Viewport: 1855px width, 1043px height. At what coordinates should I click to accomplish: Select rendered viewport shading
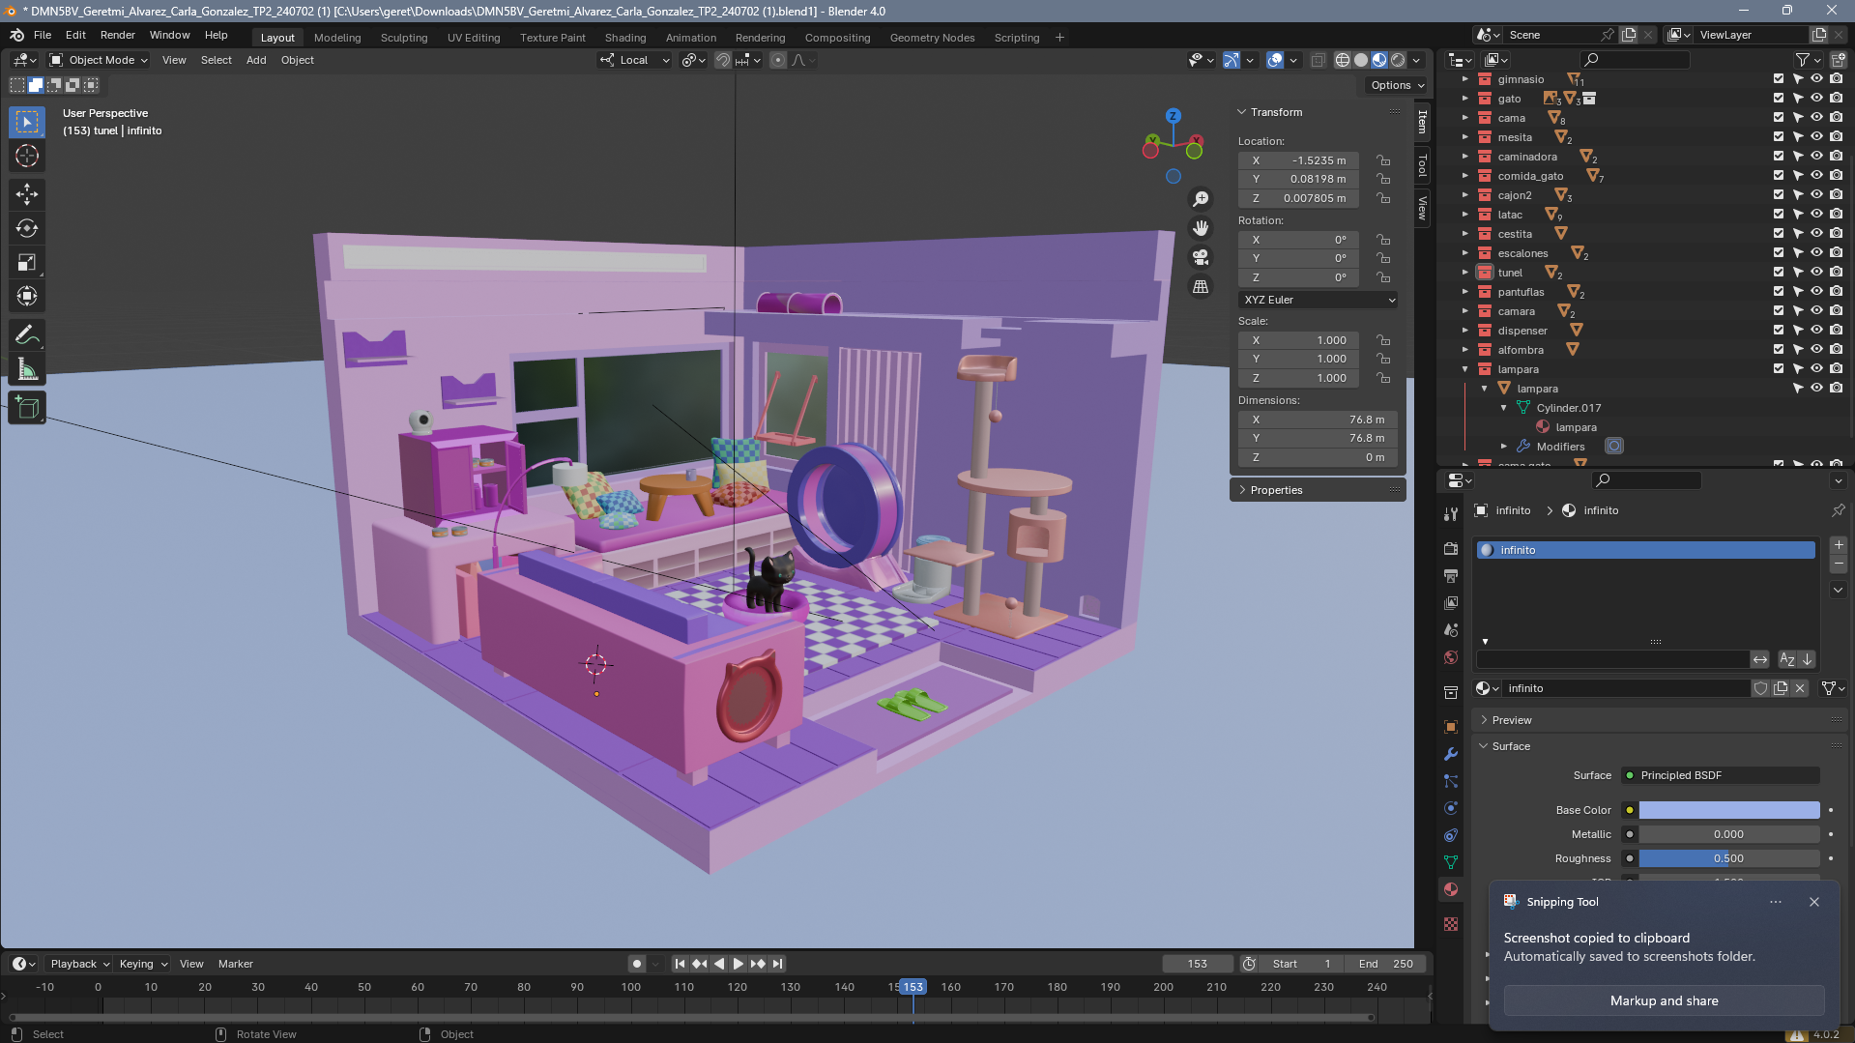1398,60
